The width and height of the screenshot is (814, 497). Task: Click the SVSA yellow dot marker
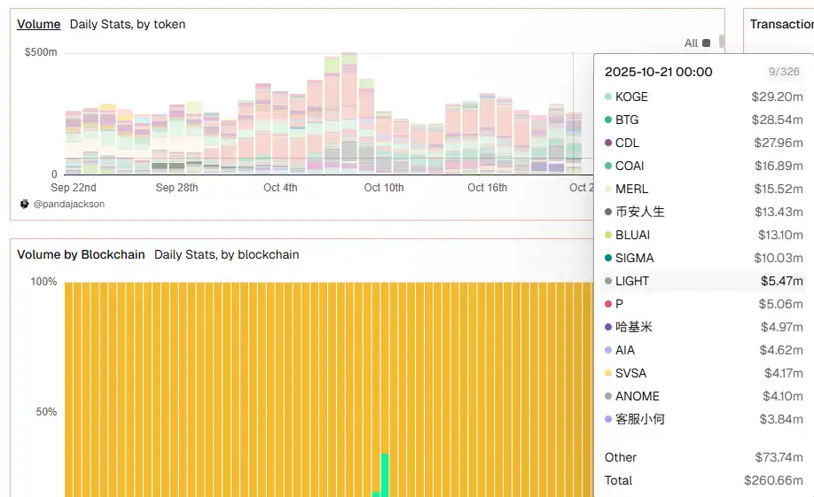tap(608, 373)
